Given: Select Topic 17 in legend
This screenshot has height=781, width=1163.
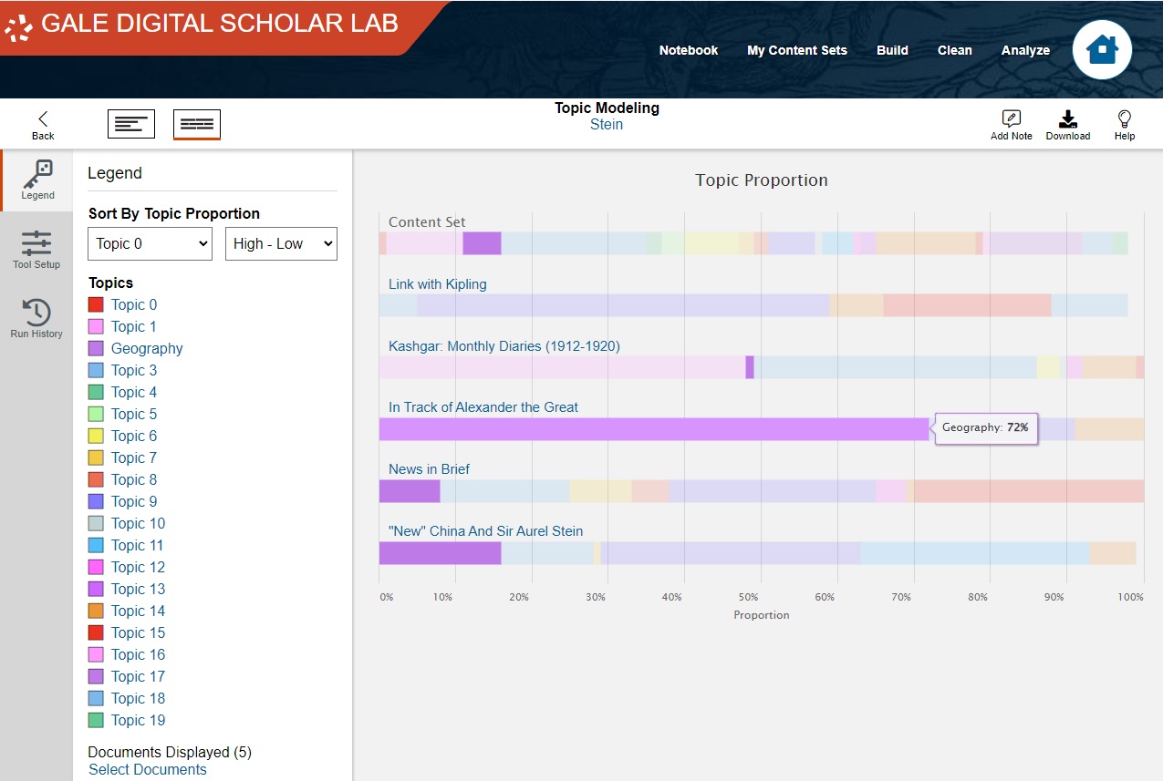Looking at the screenshot, I should 139,676.
